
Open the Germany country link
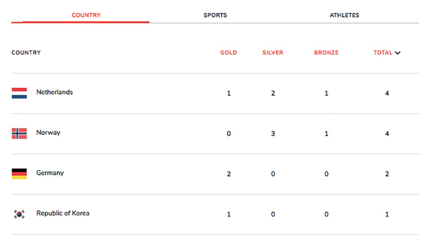point(50,173)
